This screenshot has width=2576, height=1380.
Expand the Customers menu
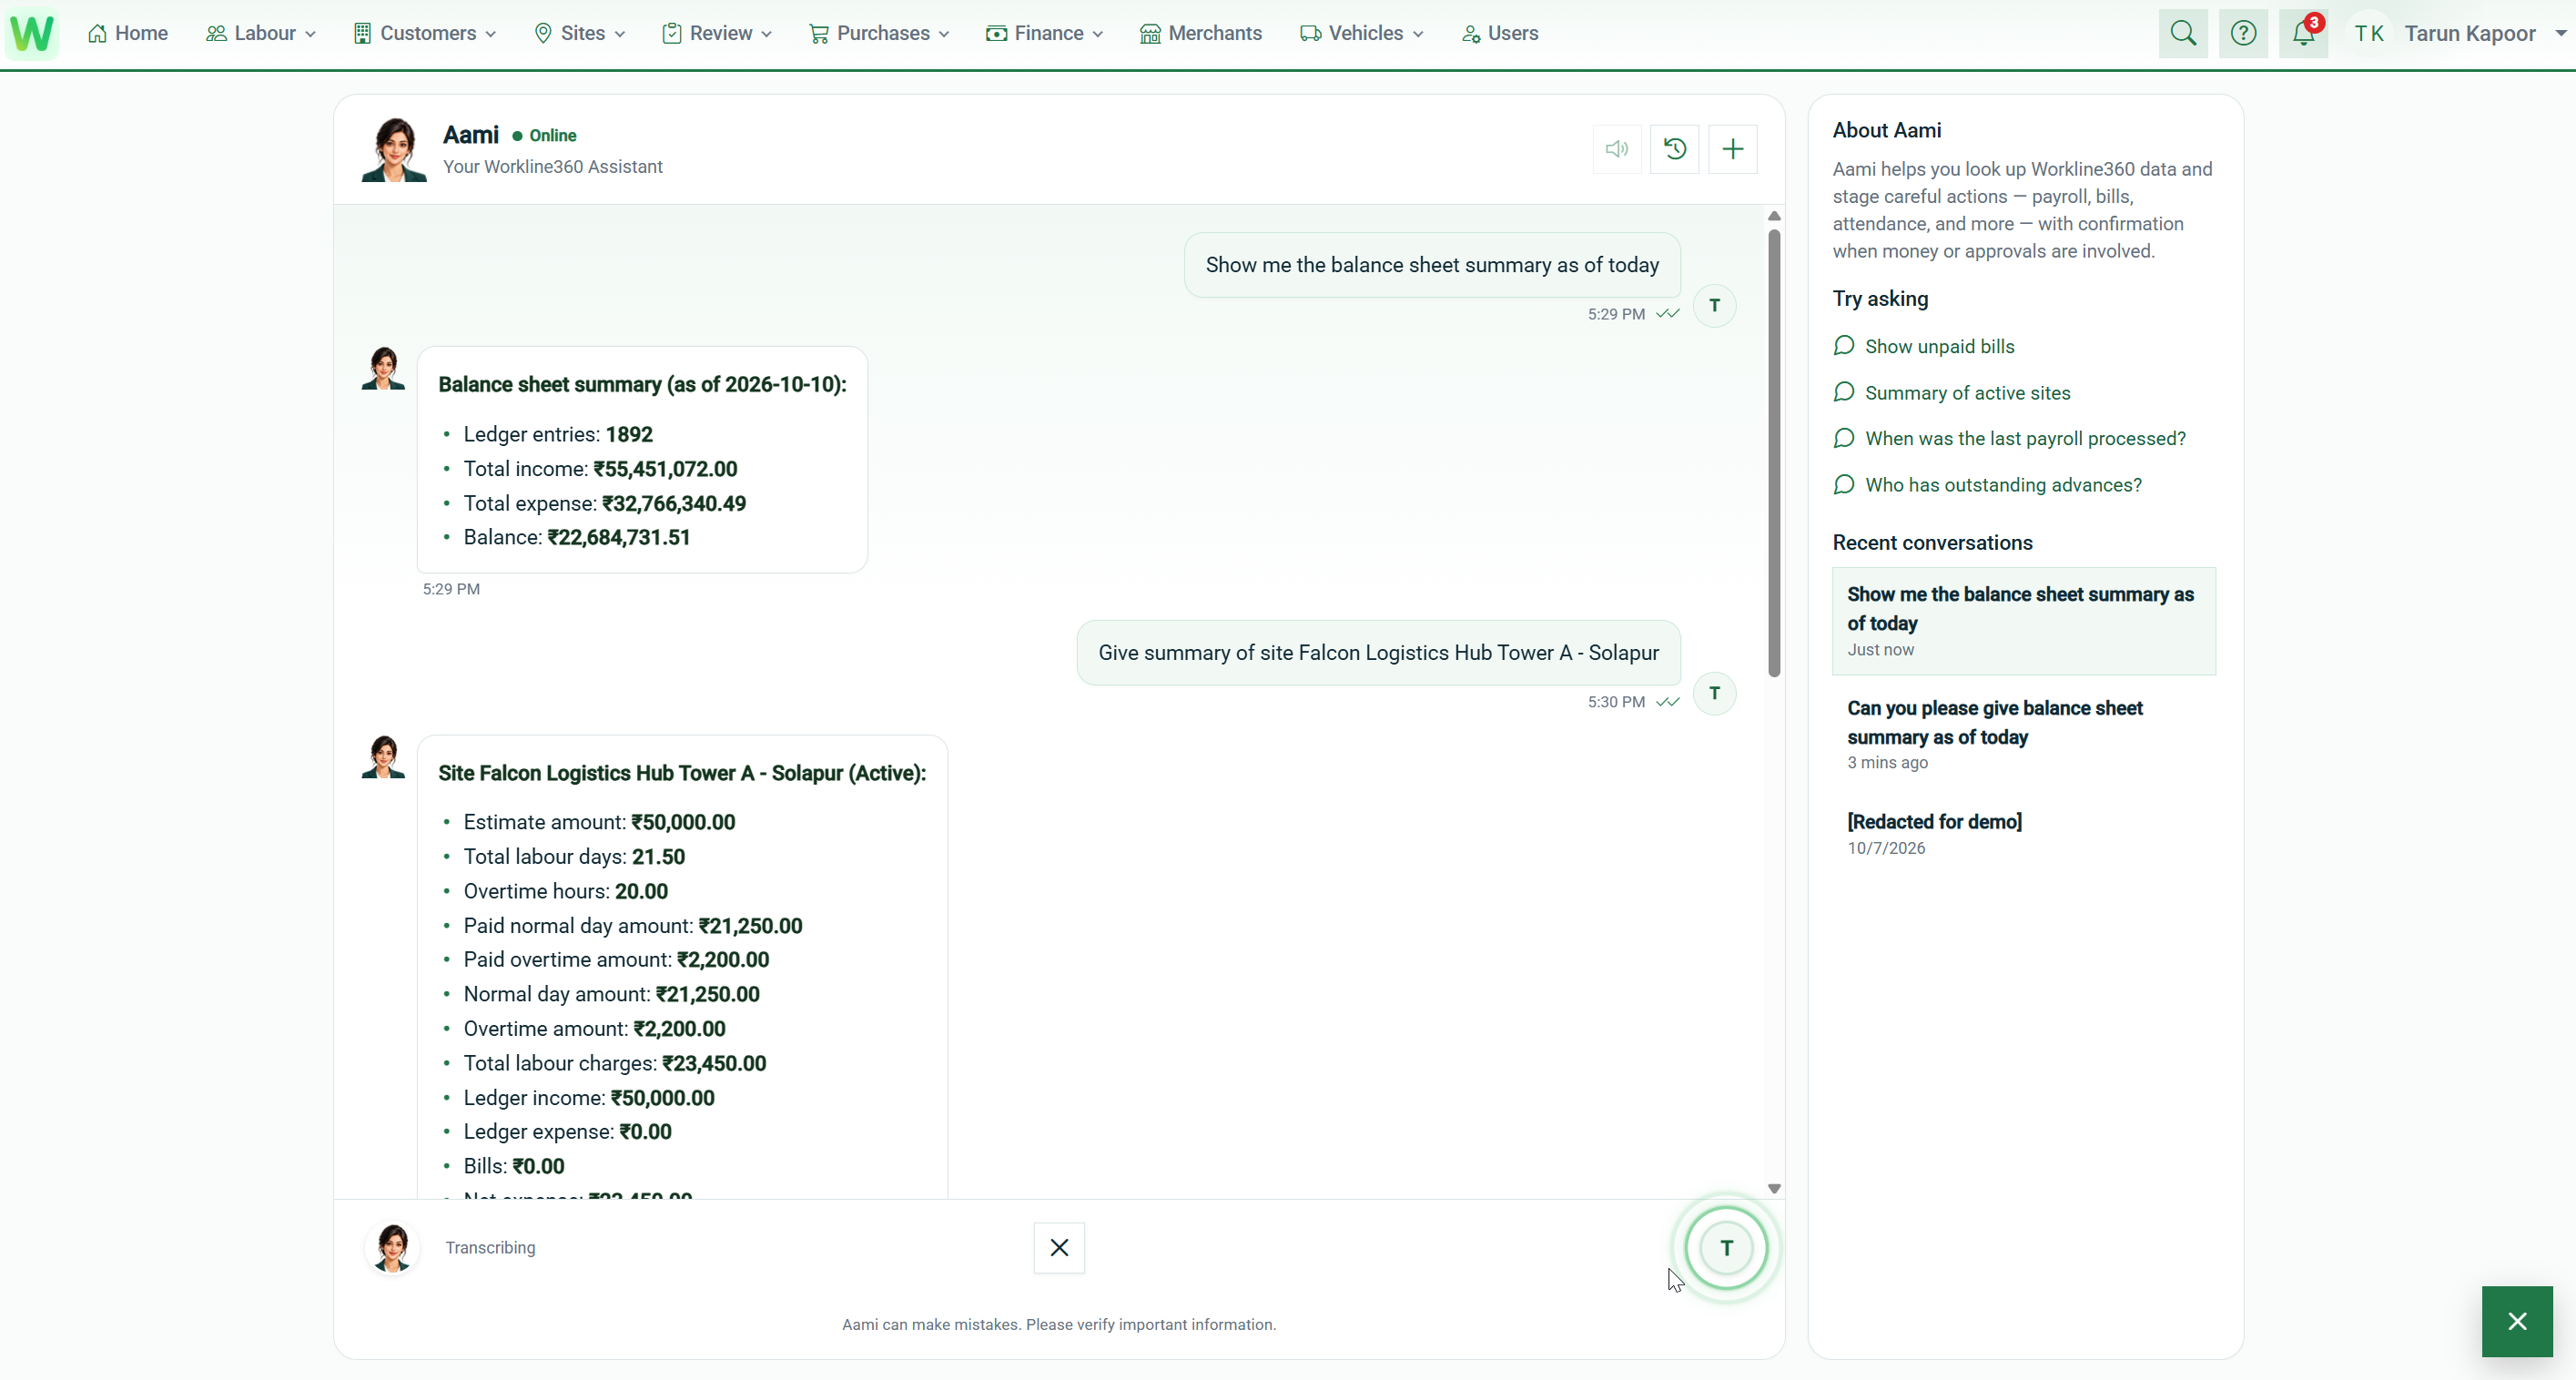[425, 33]
